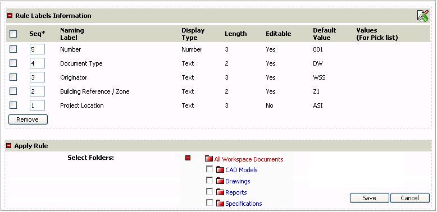The height and width of the screenshot is (212, 437).
Task: Open the Drawings folder link
Action: (x=238, y=181)
